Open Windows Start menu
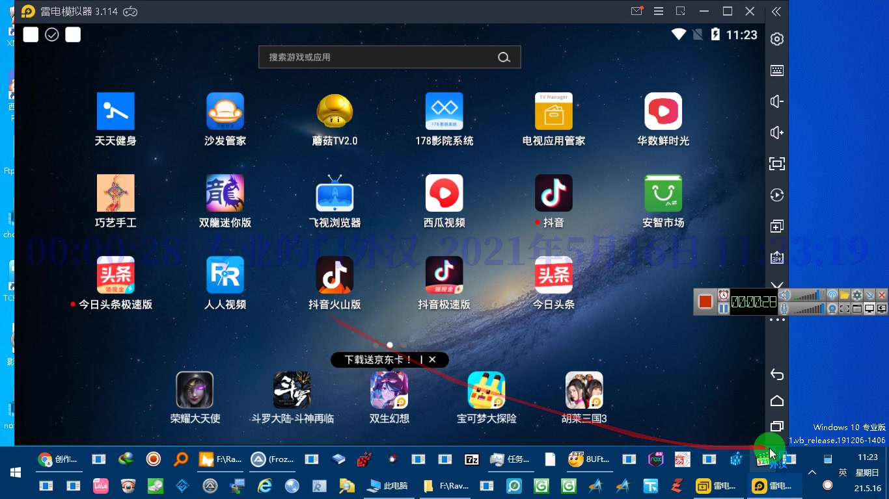The height and width of the screenshot is (499, 889). click(16, 472)
